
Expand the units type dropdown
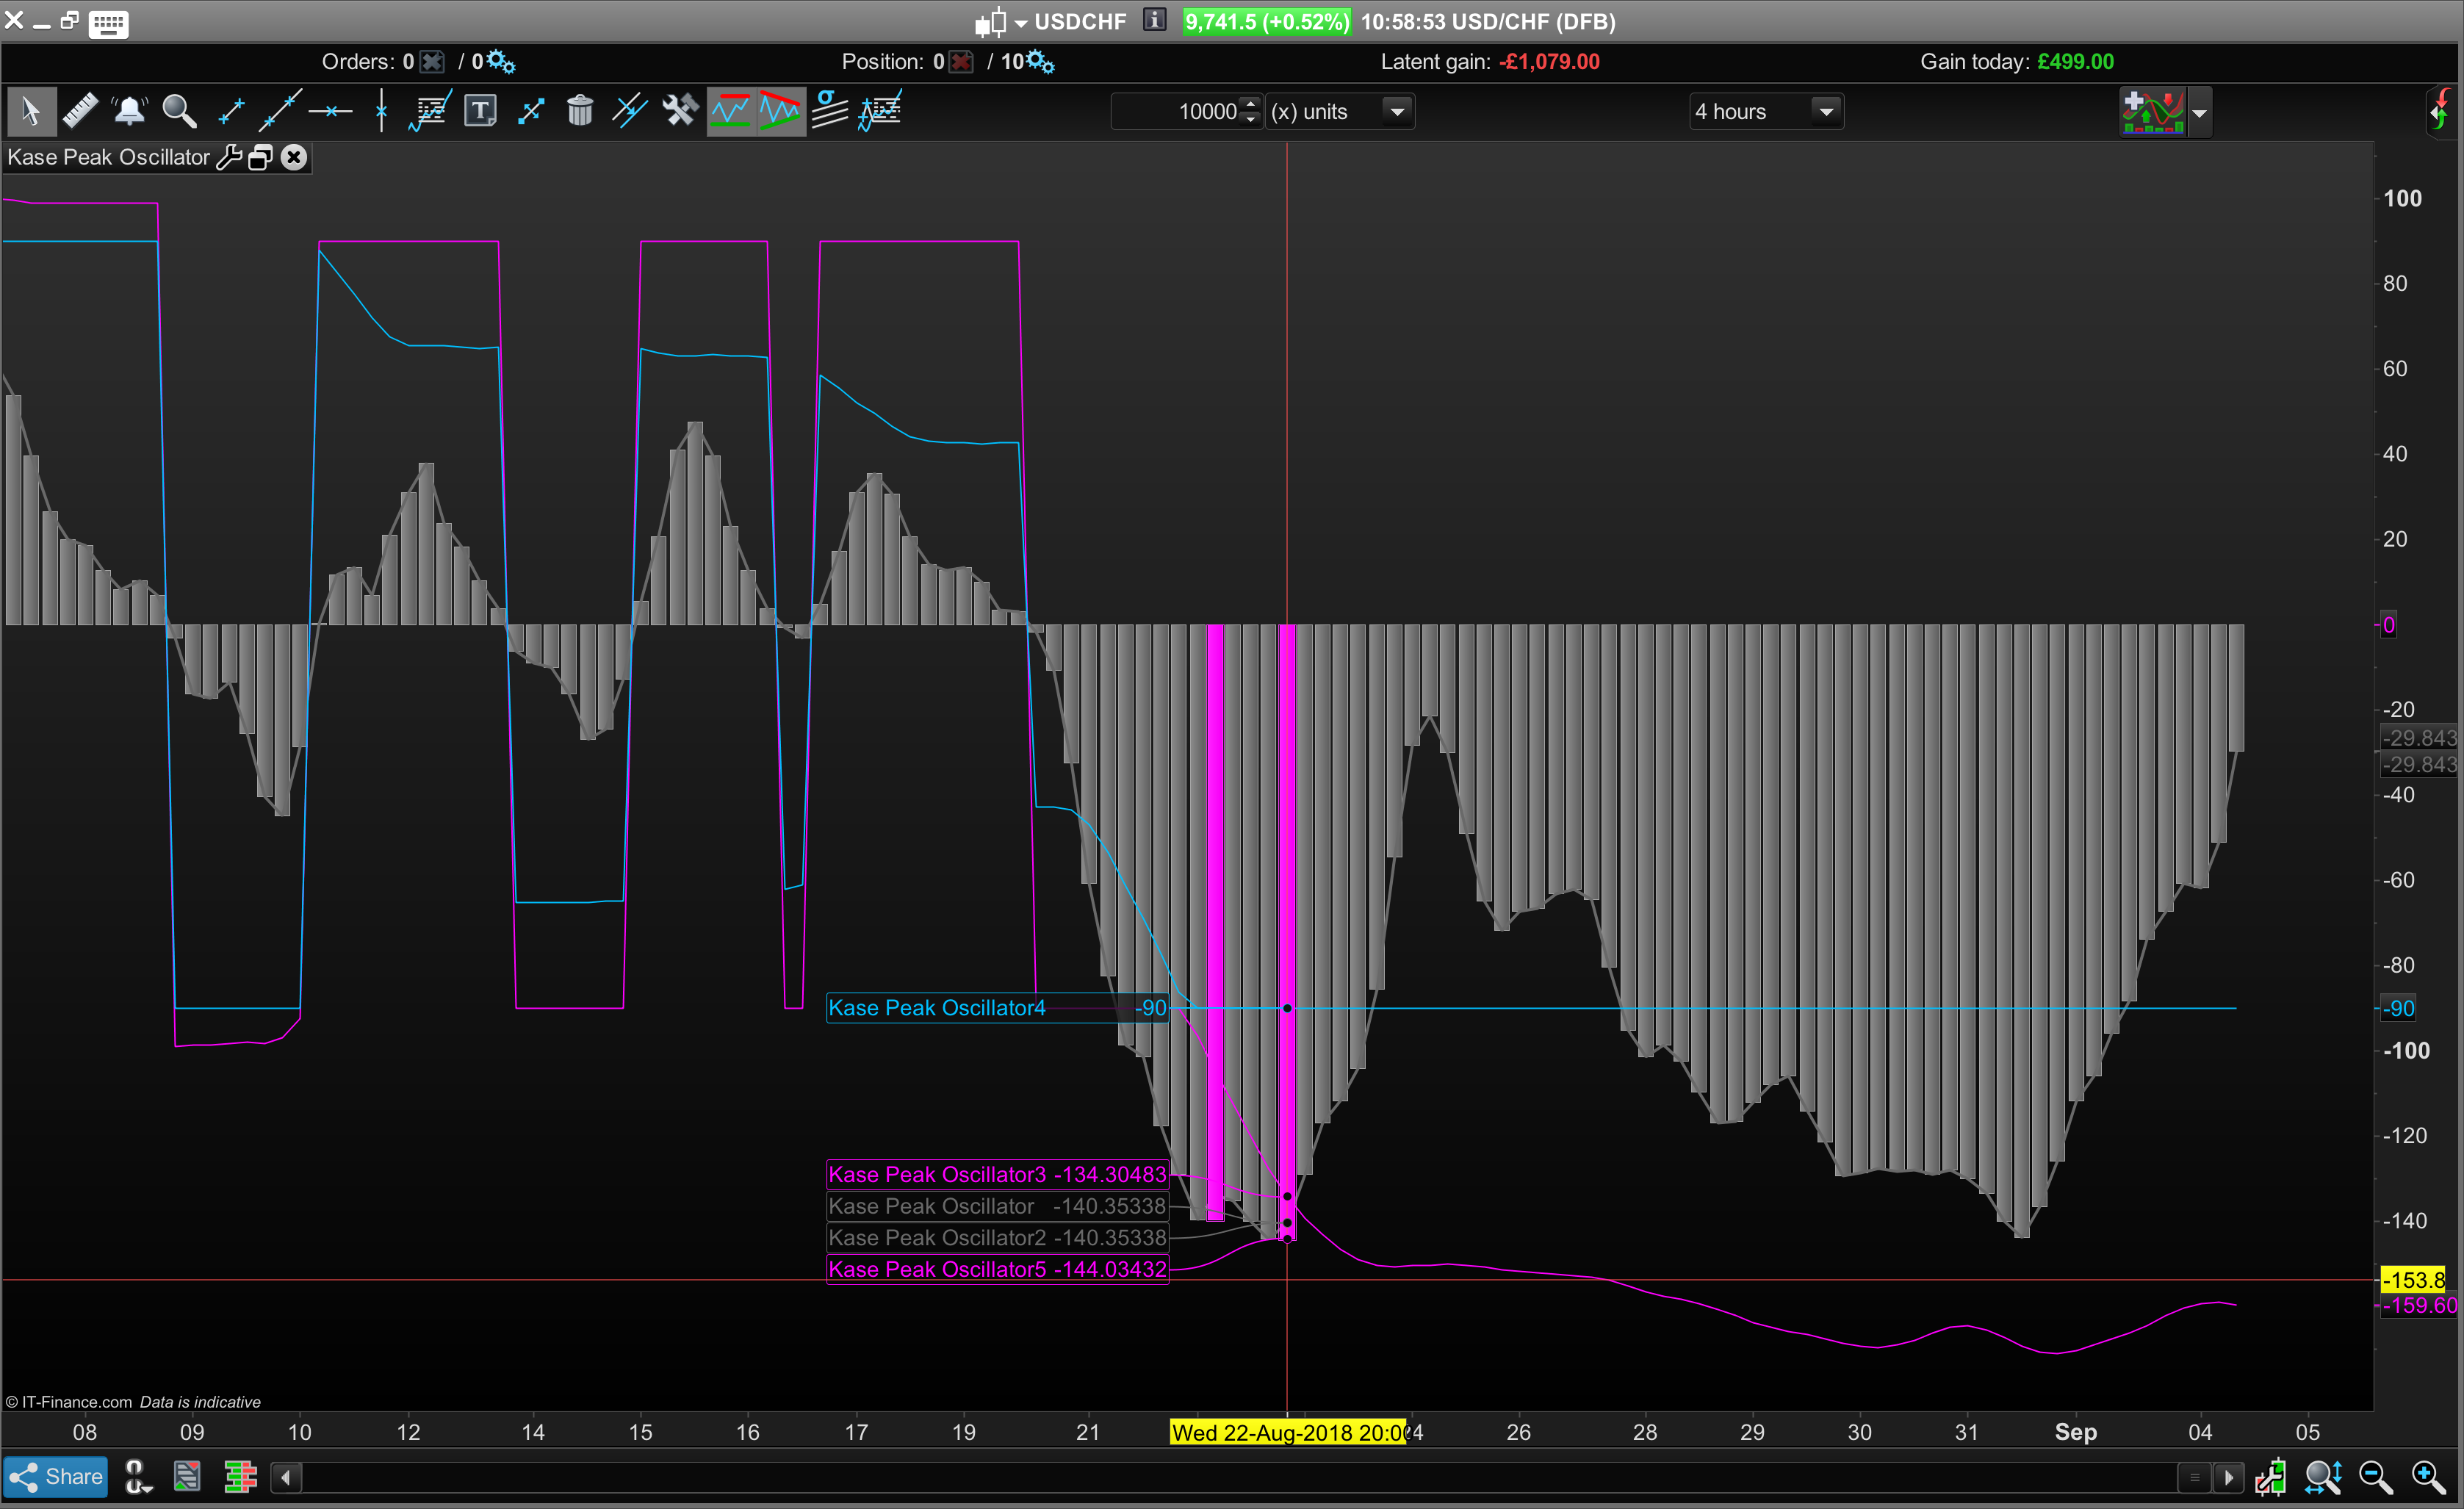coord(1397,111)
